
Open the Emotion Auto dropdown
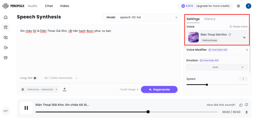tap(217, 67)
